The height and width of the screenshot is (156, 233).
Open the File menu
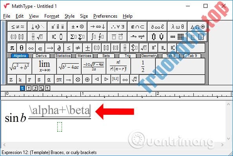[7, 16]
